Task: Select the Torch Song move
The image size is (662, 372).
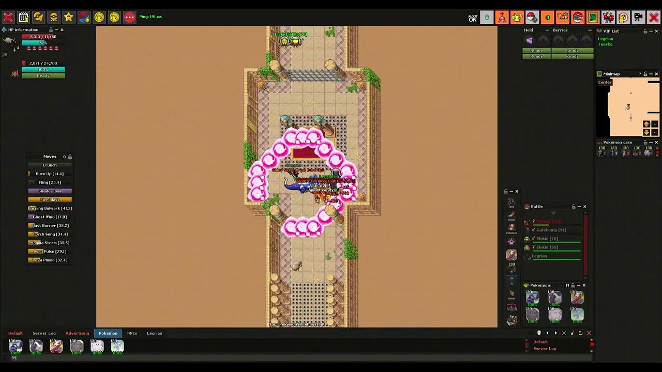Action: click(x=50, y=234)
